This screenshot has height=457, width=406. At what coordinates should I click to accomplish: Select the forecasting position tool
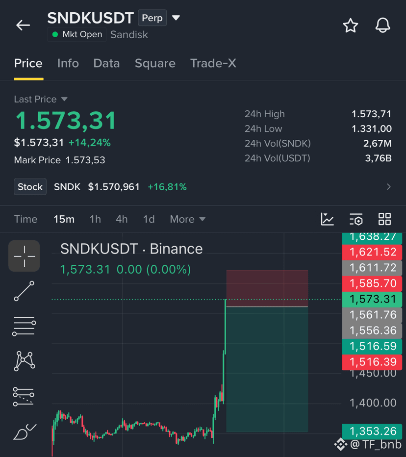pyautogui.click(x=24, y=396)
